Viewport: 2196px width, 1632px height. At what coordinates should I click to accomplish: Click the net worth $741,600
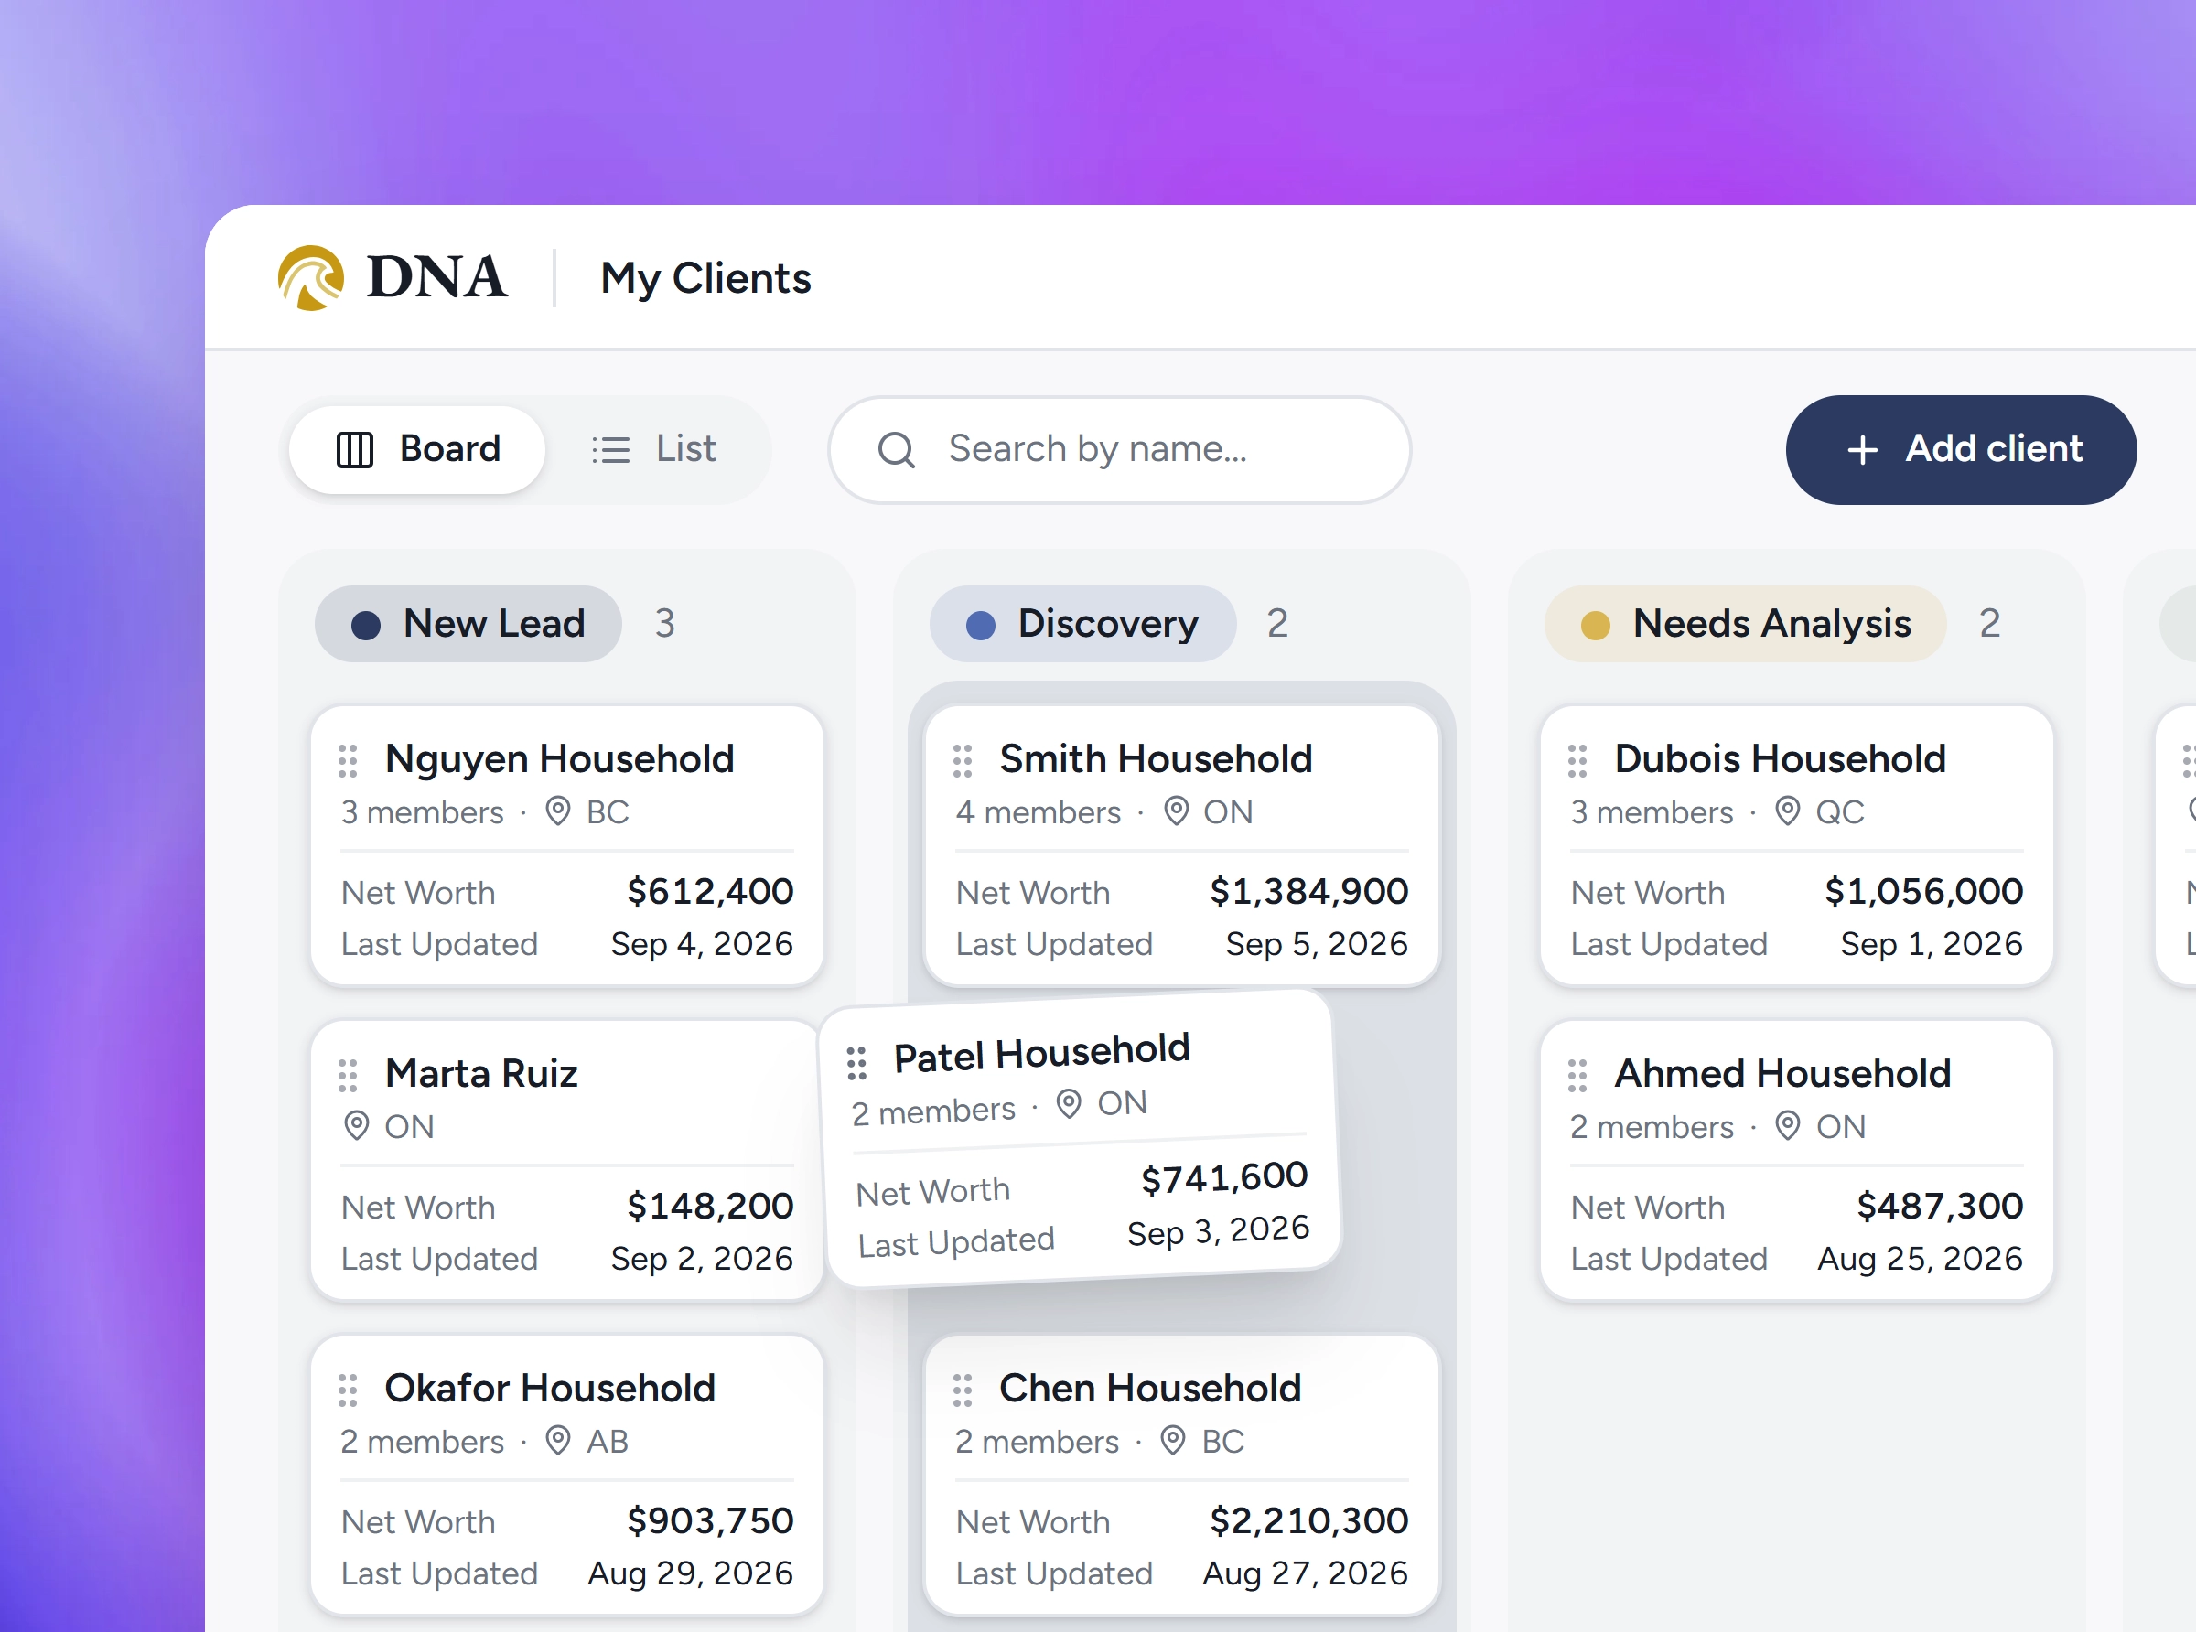pyautogui.click(x=1225, y=1177)
